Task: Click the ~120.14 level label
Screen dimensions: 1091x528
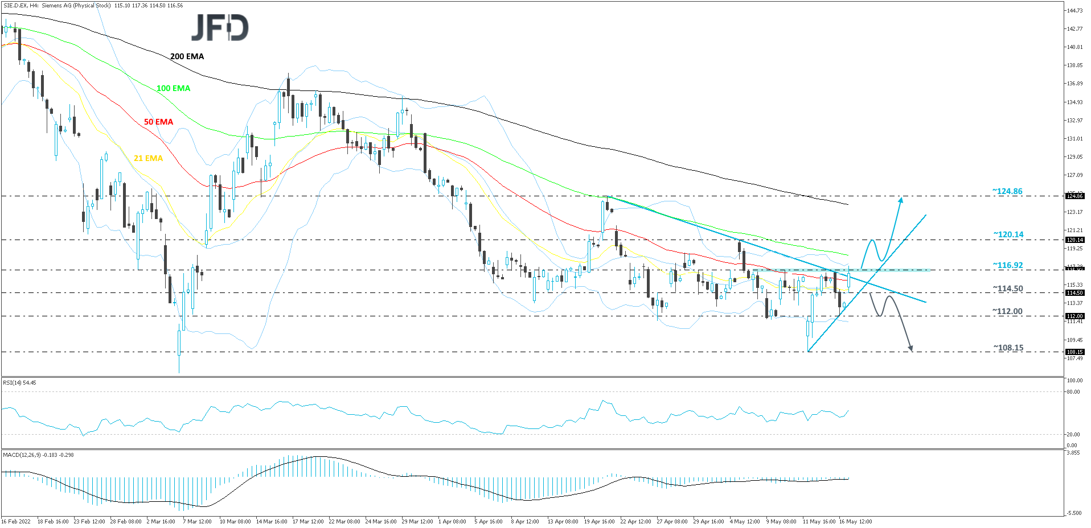Action: pyautogui.click(x=1008, y=234)
